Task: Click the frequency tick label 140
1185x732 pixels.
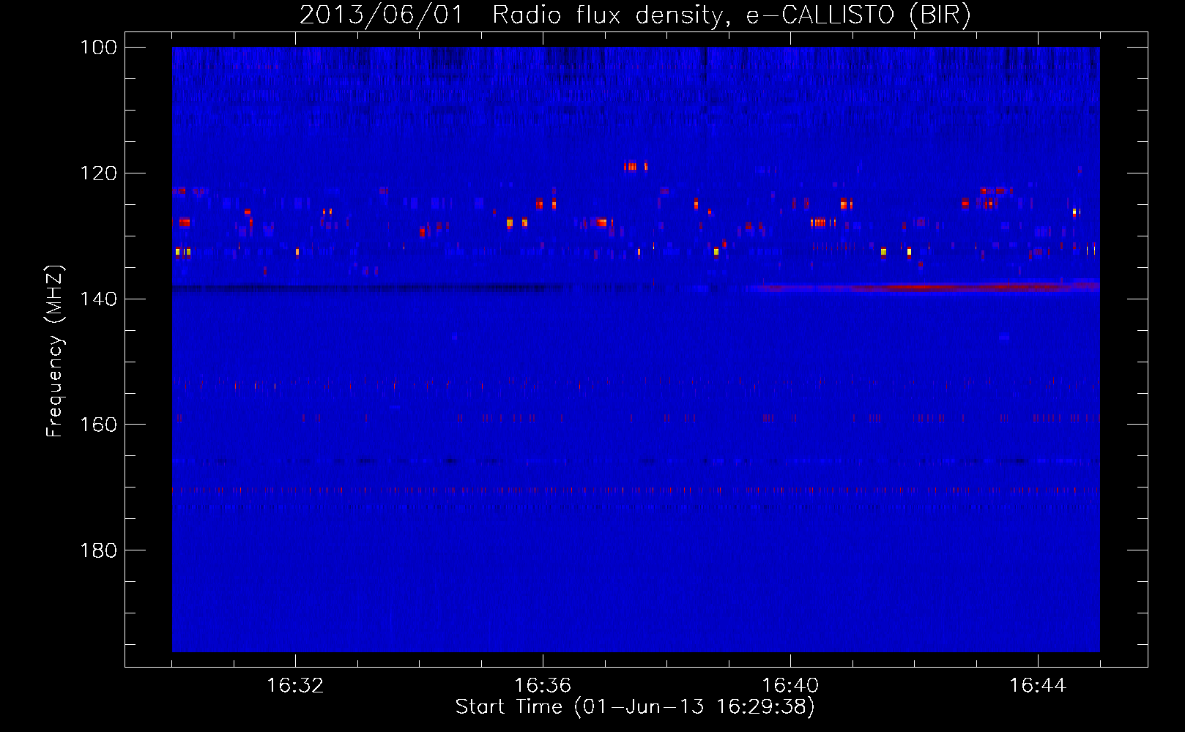Action: [x=99, y=299]
